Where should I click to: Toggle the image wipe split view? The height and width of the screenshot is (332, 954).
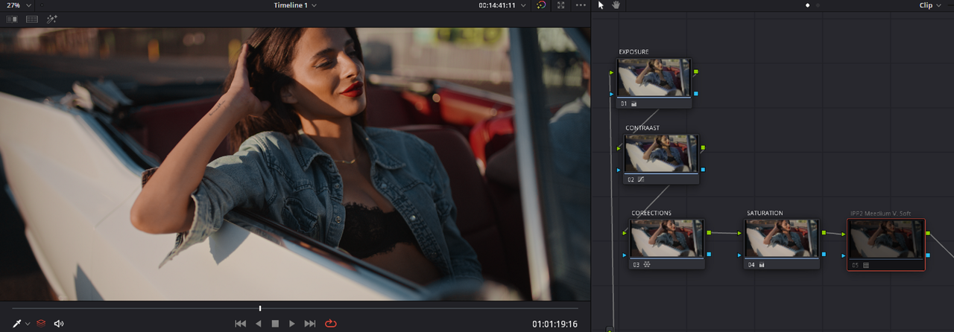(x=12, y=19)
